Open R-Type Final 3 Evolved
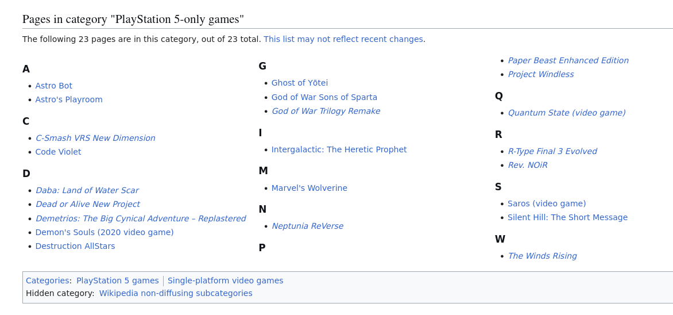Screen dimensions: 673x315 (x=552, y=151)
